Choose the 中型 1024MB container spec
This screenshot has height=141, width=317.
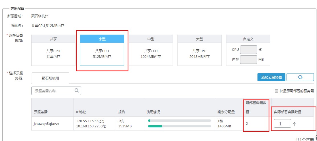click(x=151, y=50)
